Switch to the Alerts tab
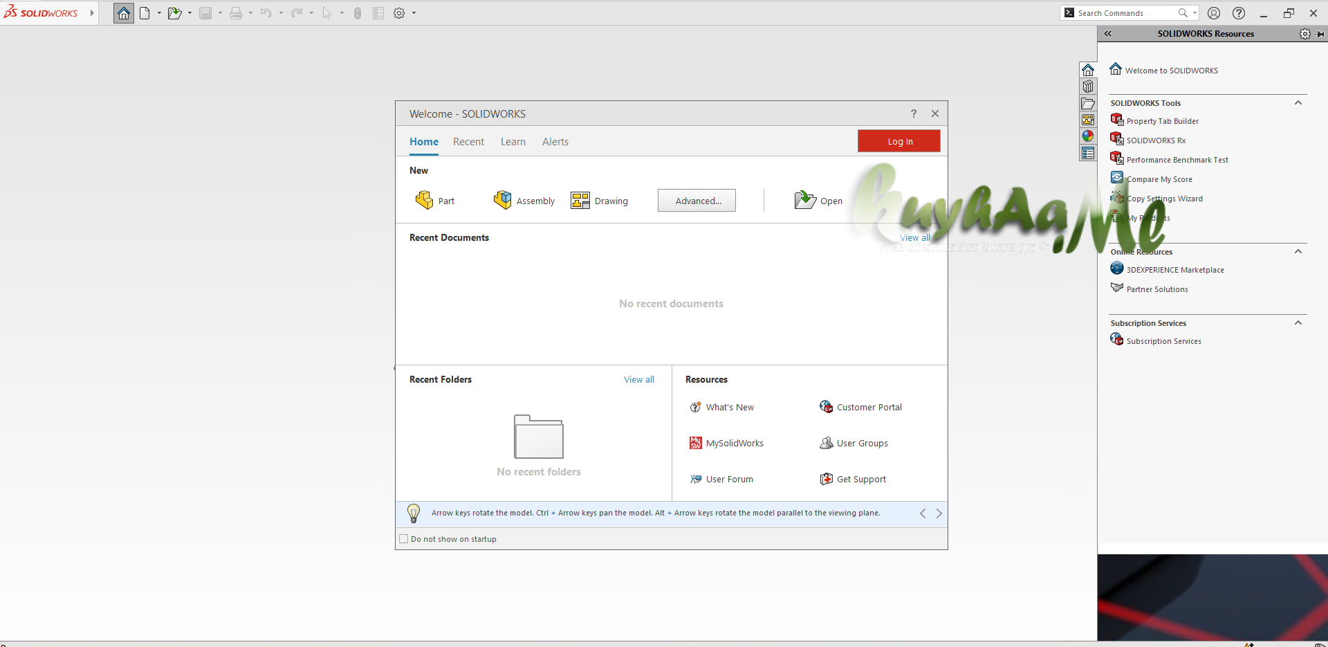Viewport: 1328px width, 647px height. [x=555, y=142]
